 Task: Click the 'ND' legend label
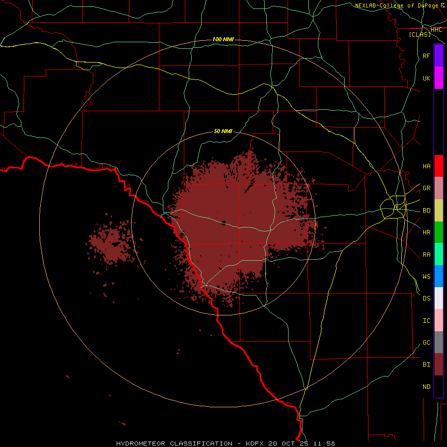point(427,386)
